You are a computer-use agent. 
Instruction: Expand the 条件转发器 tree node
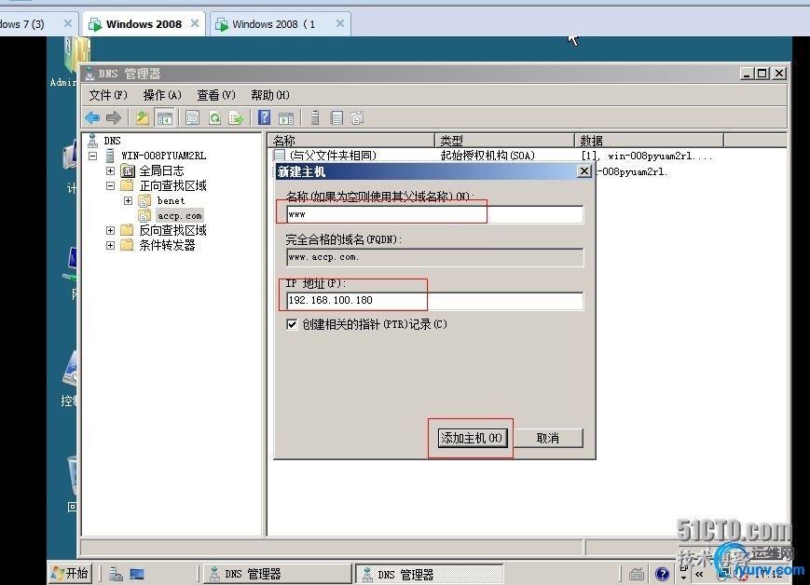coord(110,245)
